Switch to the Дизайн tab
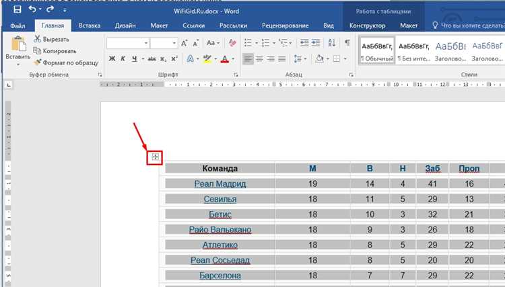This screenshot has height=287, width=505. pyautogui.click(x=125, y=26)
